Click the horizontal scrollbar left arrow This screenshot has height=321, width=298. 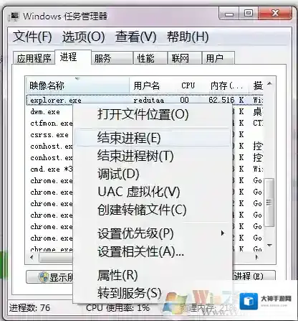32,258
